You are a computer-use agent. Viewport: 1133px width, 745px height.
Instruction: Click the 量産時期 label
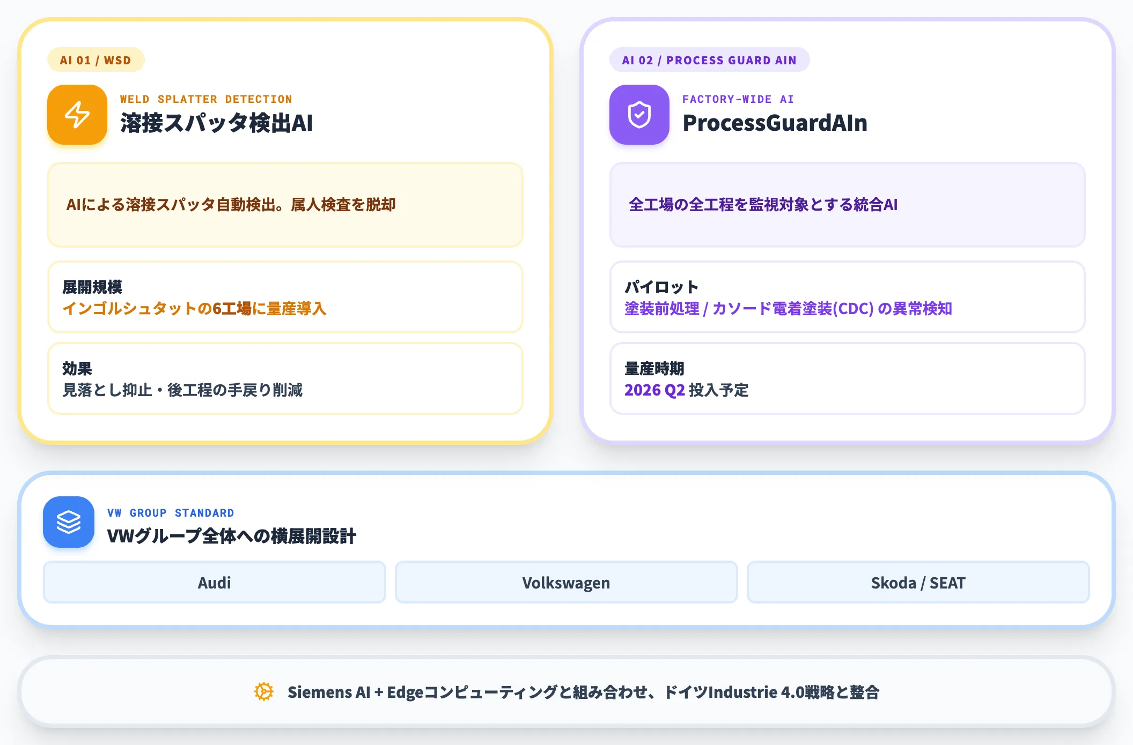click(654, 369)
